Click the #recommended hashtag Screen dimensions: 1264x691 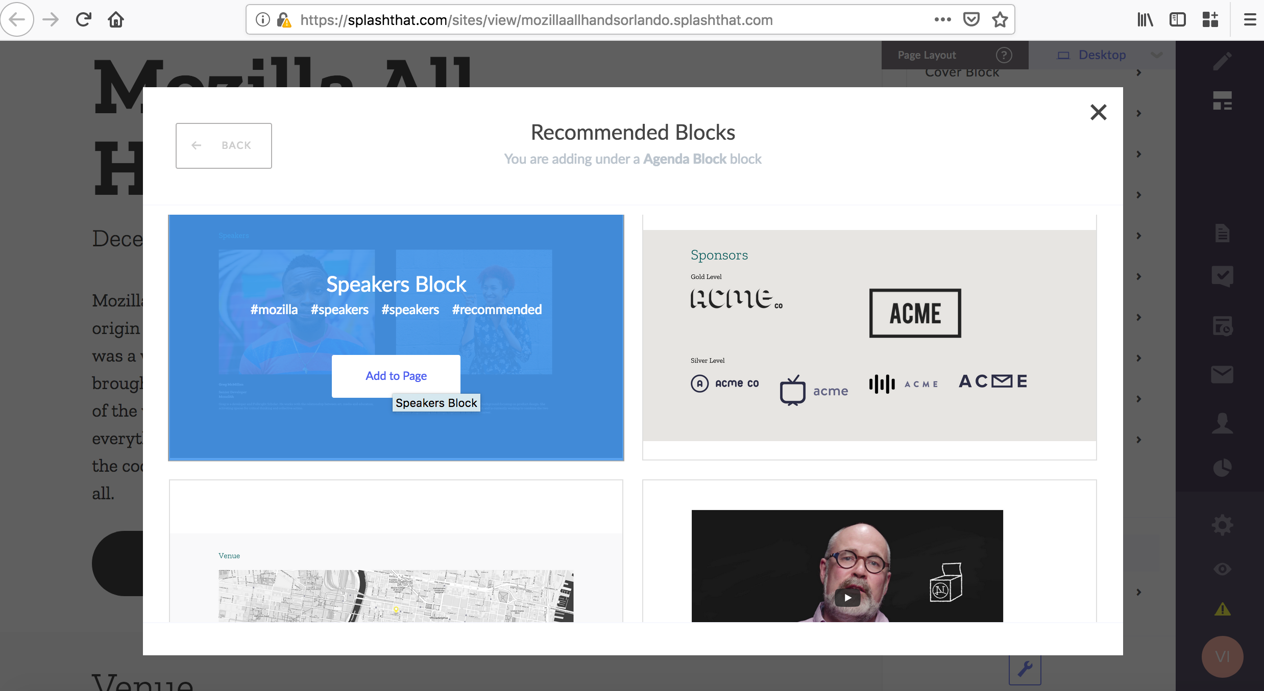[x=497, y=310]
